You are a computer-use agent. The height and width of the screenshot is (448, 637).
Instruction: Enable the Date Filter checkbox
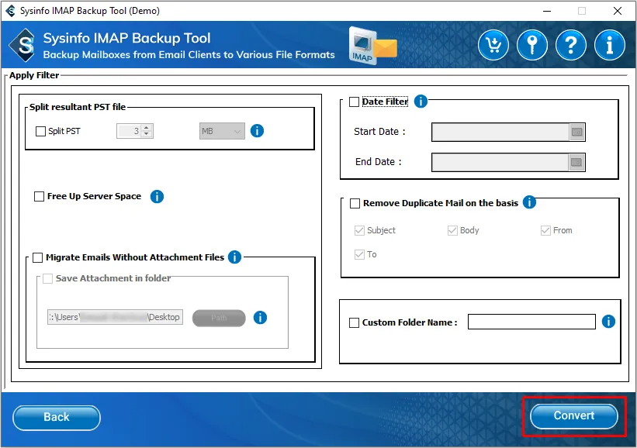pos(355,102)
